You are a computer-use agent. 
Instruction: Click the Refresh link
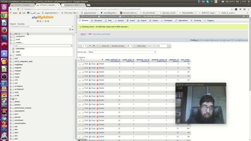[x=244, y=40]
